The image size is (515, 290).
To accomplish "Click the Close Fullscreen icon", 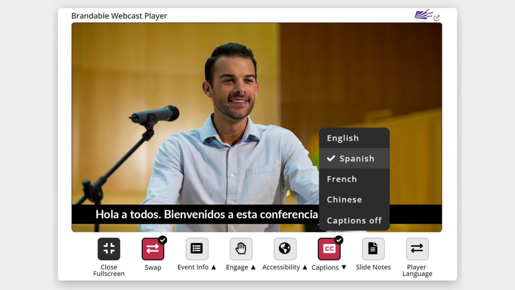I will (109, 249).
